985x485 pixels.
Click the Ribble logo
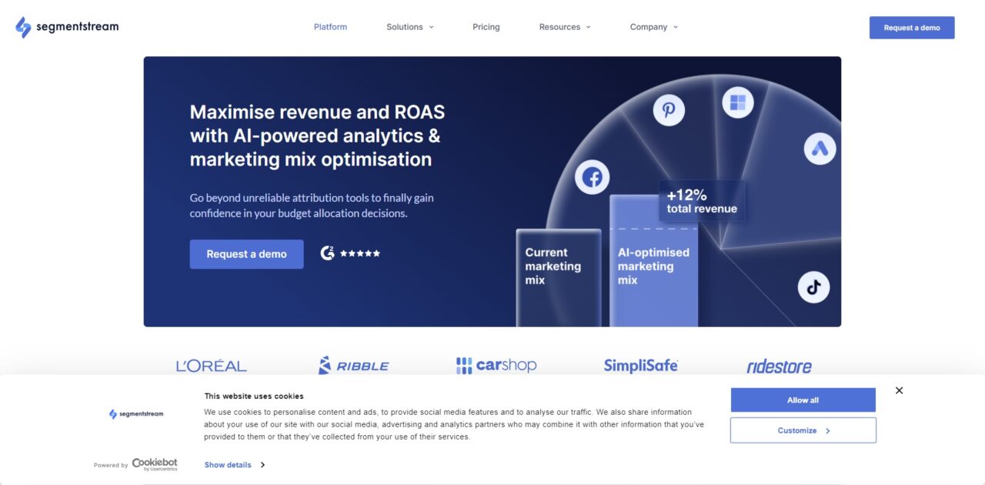coord(354,366)
